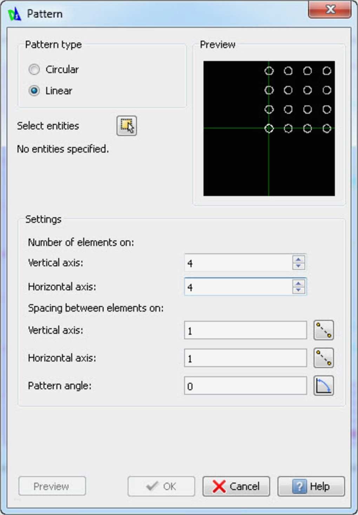
Task: Click the Select entities picker icon
Action: point(126,126)
